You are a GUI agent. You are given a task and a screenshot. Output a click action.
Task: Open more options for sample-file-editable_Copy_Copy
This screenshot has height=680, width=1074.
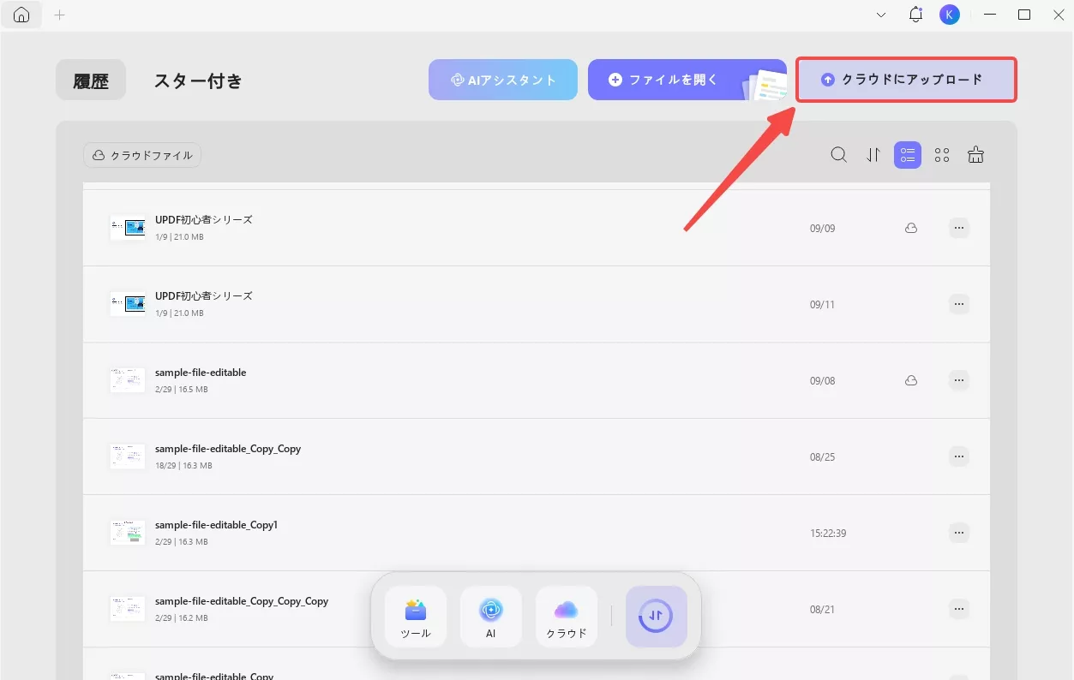coord(959,456)
